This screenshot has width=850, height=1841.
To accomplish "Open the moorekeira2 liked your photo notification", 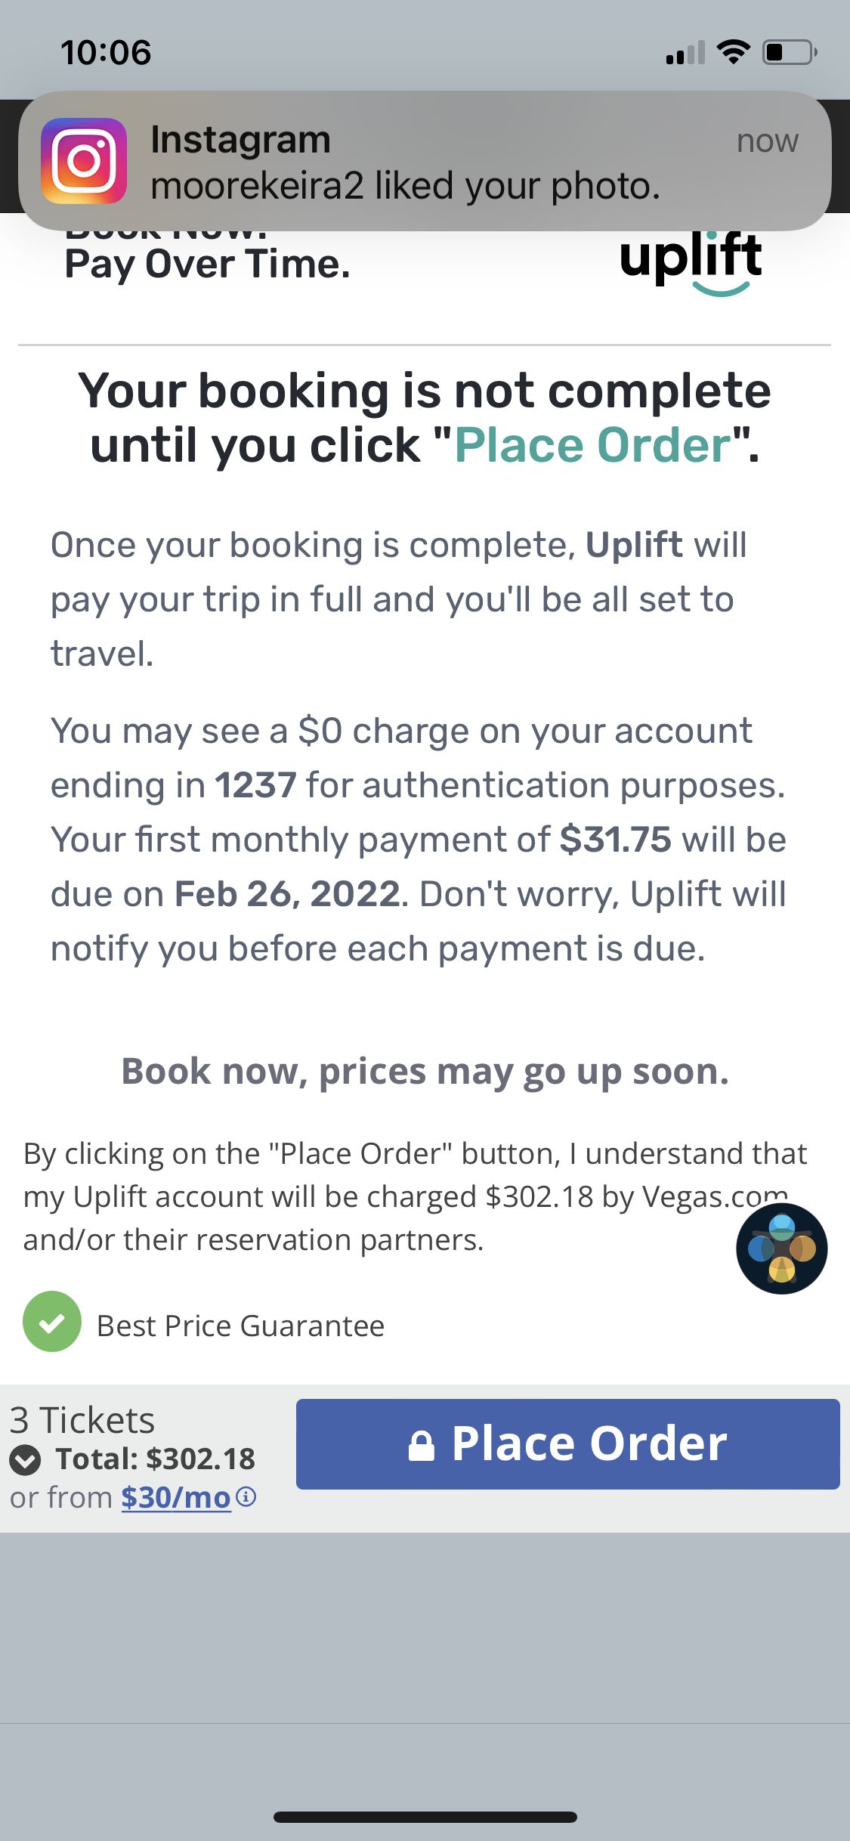I will 425,161.
